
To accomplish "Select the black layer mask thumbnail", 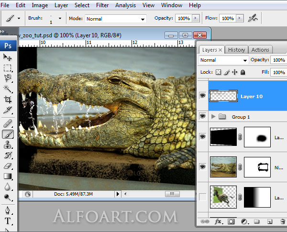I will tap(257, 137).
